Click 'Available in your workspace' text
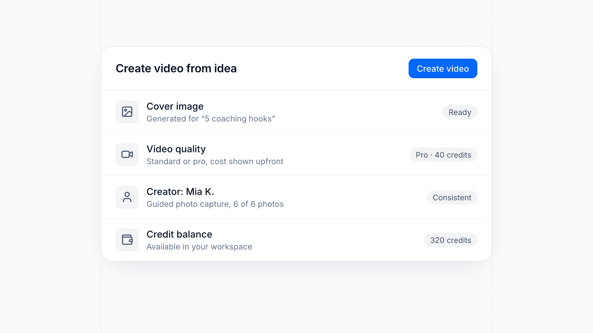The height and width of the screenshot is (333, 593). pos(199,247)
